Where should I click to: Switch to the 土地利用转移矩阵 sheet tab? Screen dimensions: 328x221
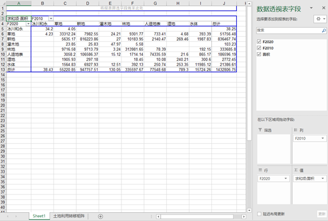point(69,216)
